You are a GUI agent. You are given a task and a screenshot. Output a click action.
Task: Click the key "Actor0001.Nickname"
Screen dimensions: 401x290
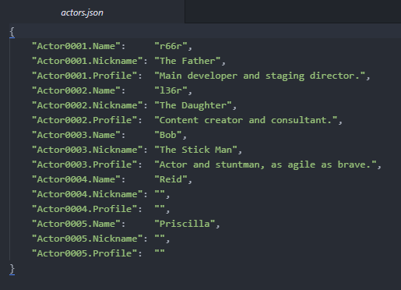87,61
